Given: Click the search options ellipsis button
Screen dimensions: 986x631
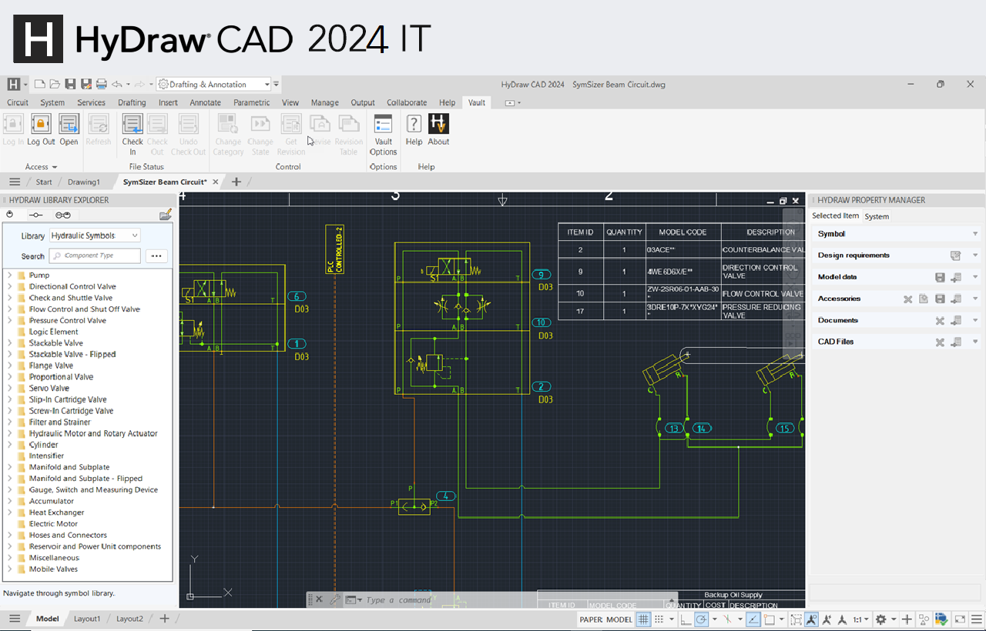Looking at the screenshot, I should pos(156,256).
